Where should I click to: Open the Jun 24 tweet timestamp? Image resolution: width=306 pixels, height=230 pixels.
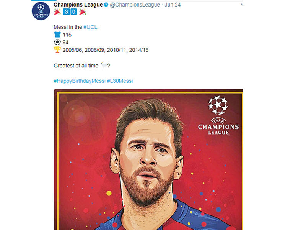[173, 5]
